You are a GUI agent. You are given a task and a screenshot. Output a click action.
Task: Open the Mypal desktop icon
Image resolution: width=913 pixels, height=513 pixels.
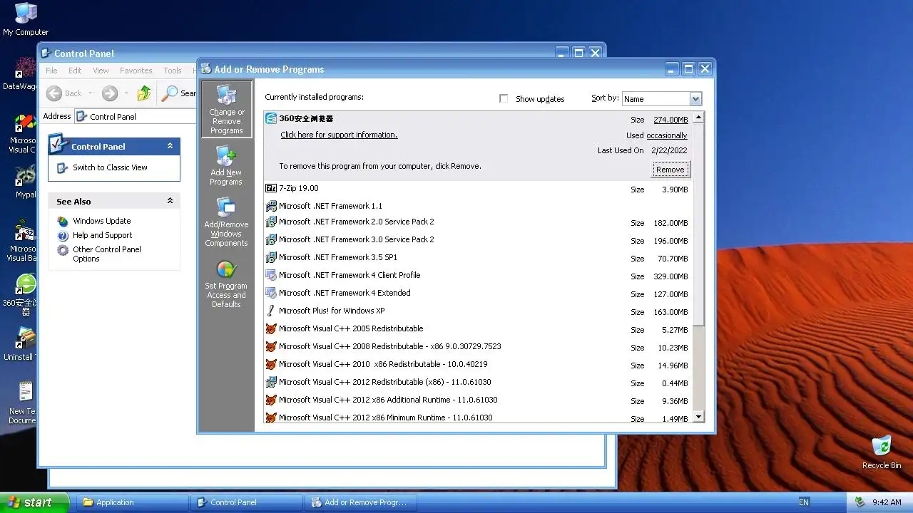point(26,176)
